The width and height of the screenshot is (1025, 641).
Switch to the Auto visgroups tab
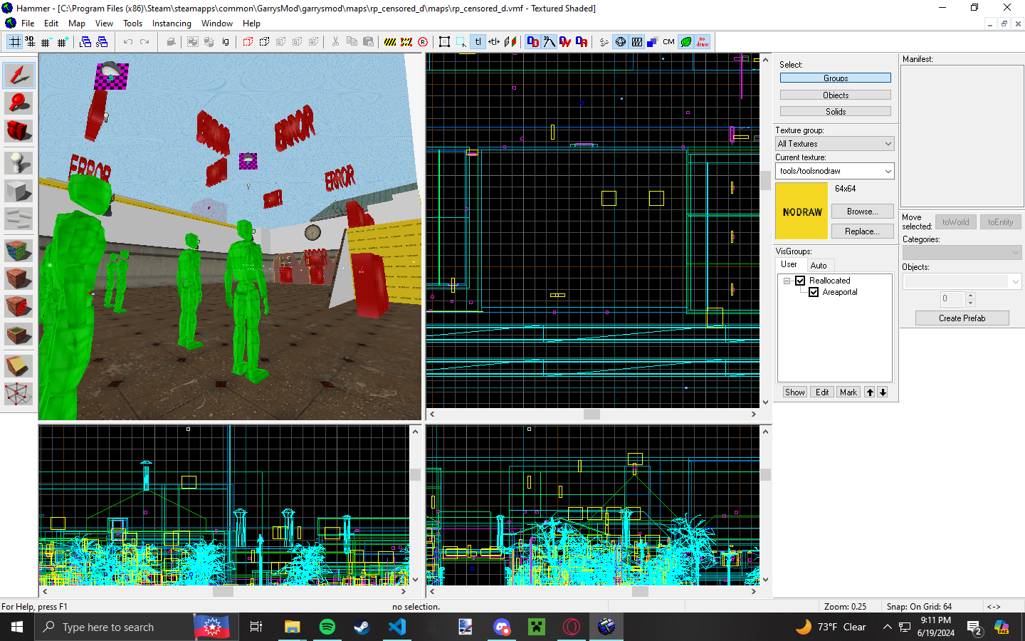click(819, 265)
